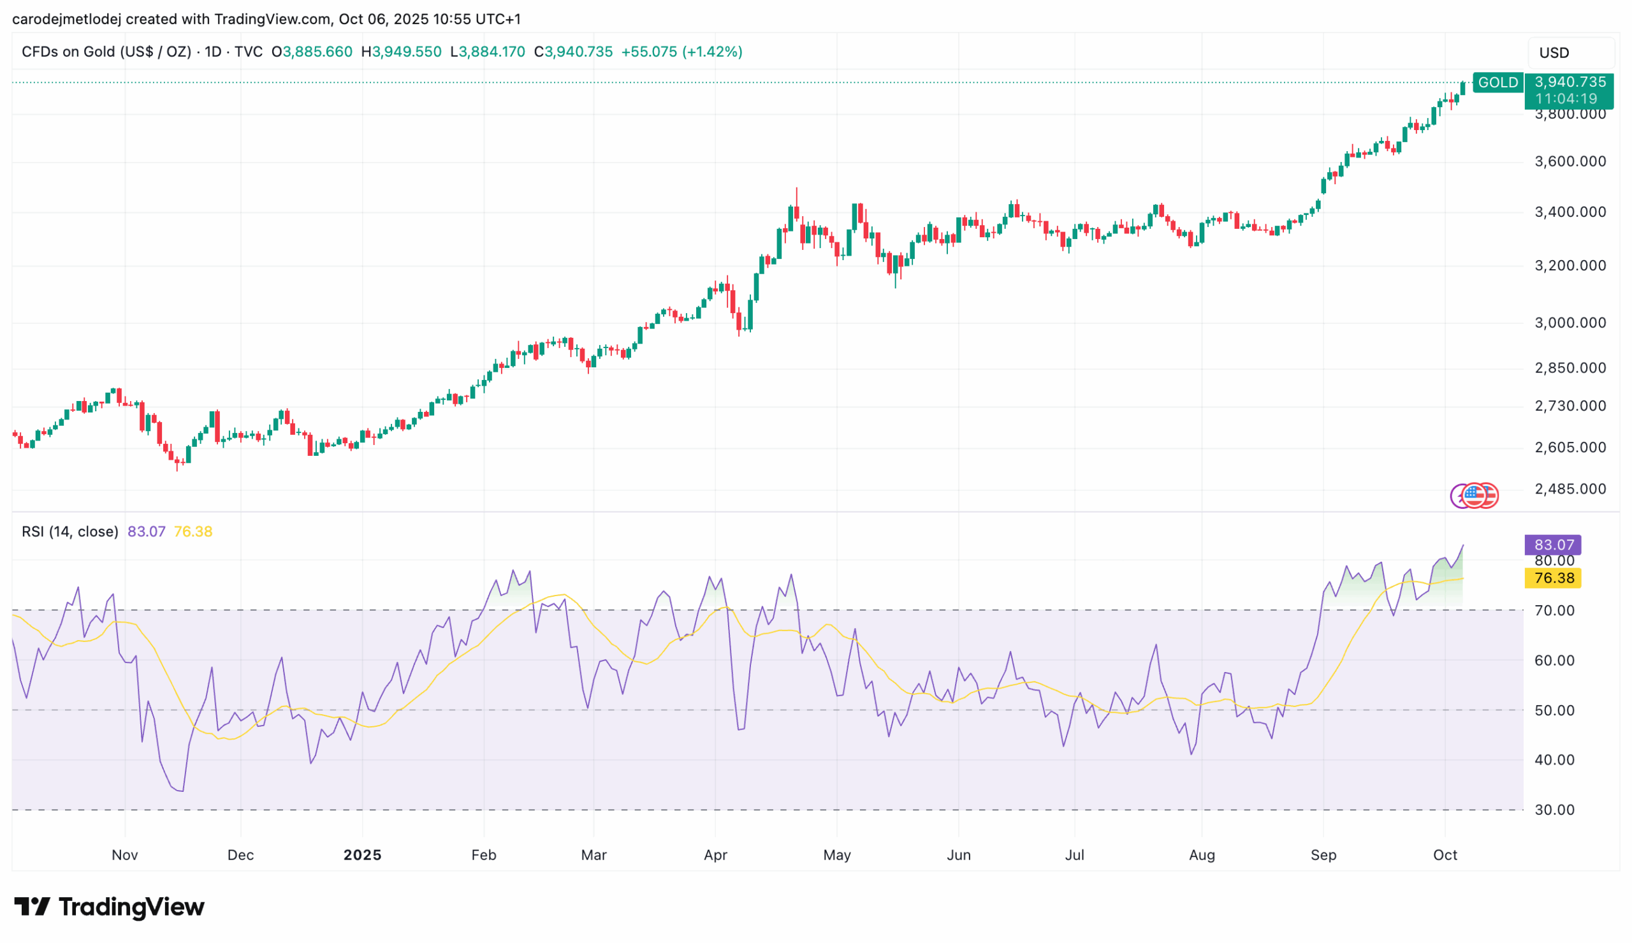Click the open value O3,885.660
Viewport: 1632px width, 943px height.
[x=312, y=52]
